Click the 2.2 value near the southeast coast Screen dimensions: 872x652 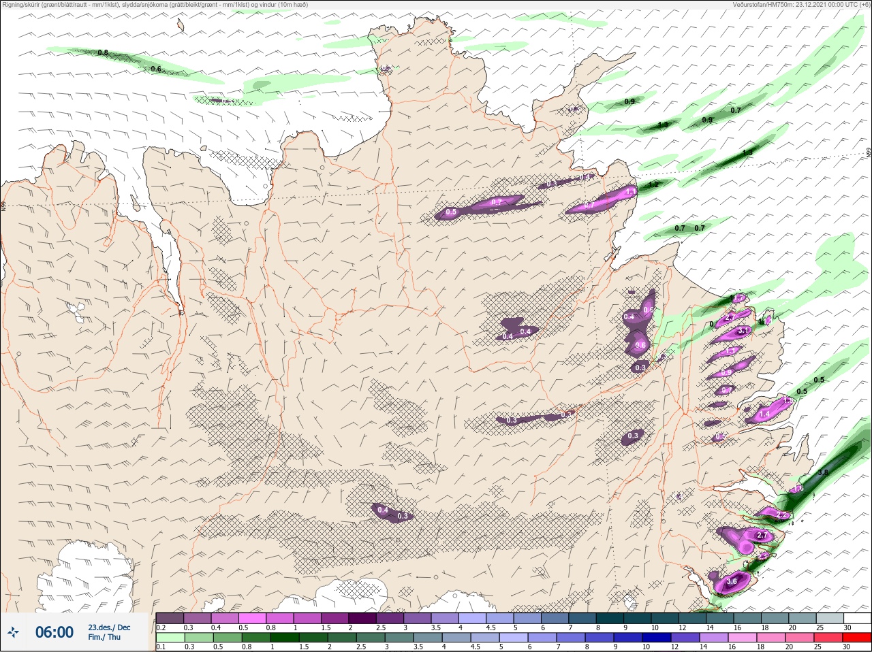coord(781,515)
